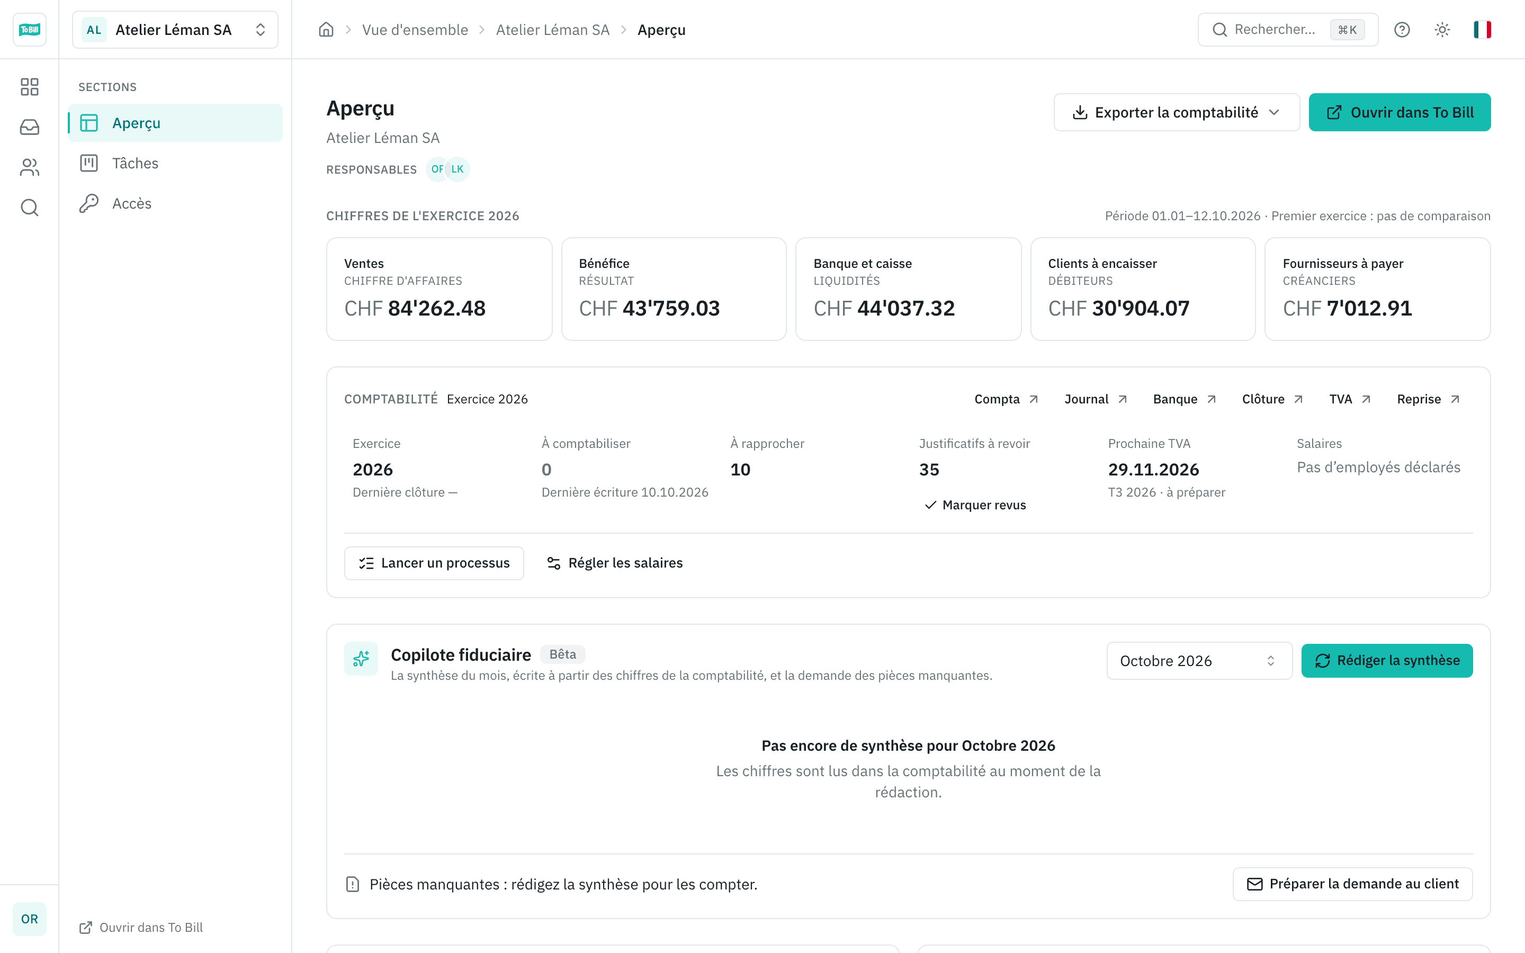Click Préparer la demande au client
This screenshot has width=1525, height=953.
coord(1352,884)
